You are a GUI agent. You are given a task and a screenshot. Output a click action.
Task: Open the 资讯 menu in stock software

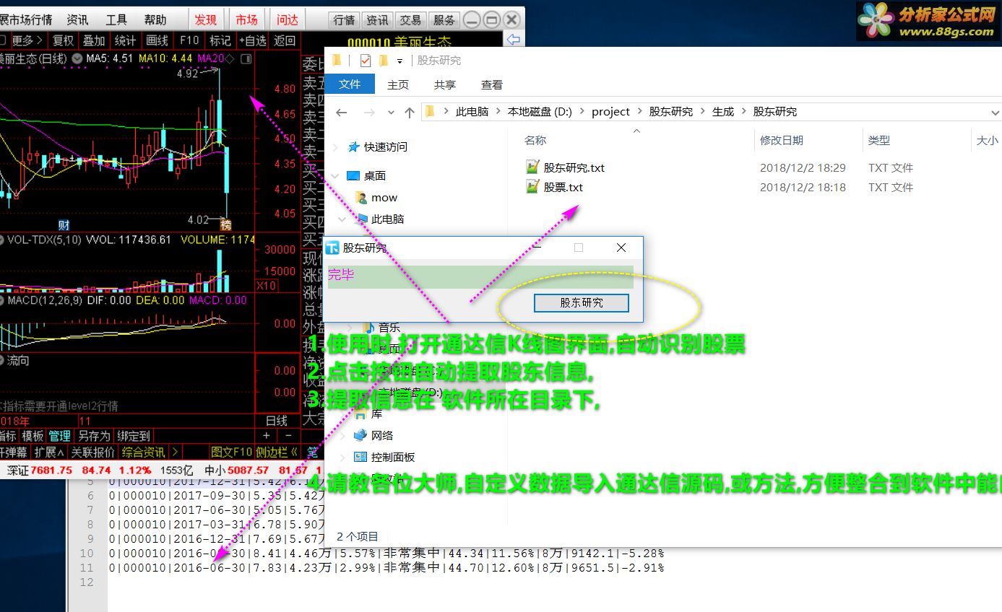[x=78, y=19]
